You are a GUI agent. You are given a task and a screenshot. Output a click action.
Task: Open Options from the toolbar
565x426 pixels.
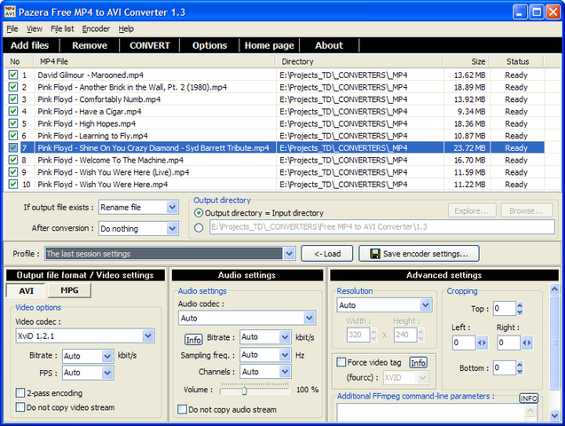click(209, 45)
